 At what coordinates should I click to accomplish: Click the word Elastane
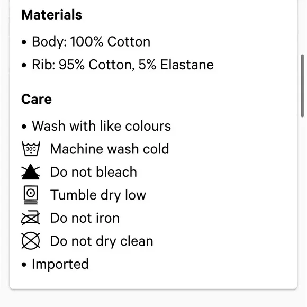pos(187,65)
